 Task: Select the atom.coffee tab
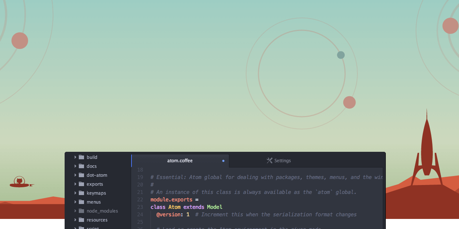tap(180, 160)
